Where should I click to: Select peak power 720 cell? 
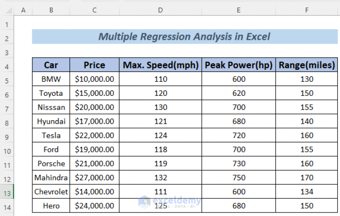[239, 135]
